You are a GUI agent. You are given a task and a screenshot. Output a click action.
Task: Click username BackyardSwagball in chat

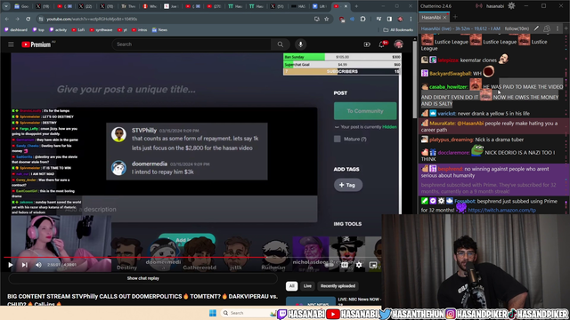tap(451, 74)
